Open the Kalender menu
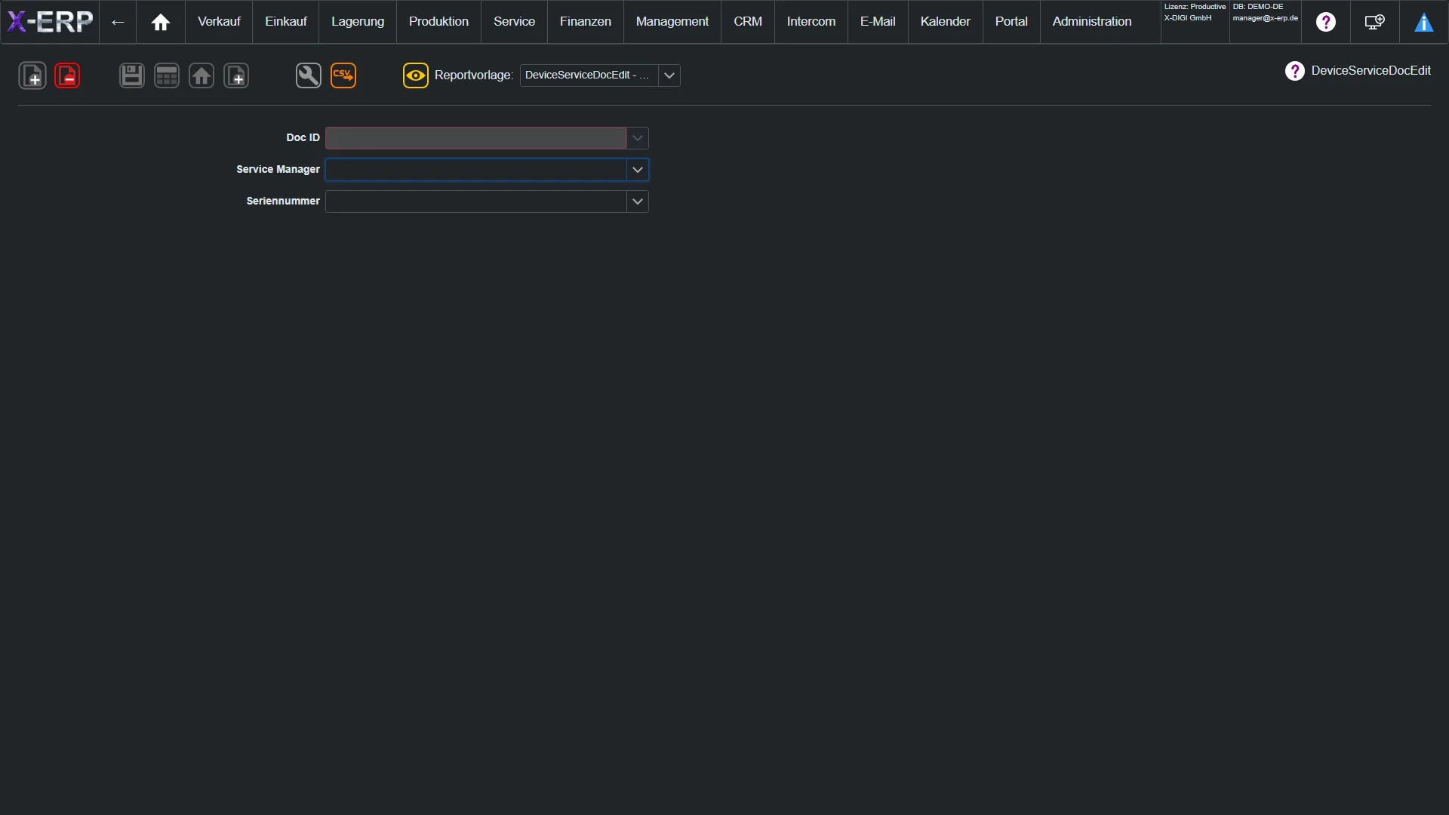This screenshot has height=815, width=1449. [945, 22]
